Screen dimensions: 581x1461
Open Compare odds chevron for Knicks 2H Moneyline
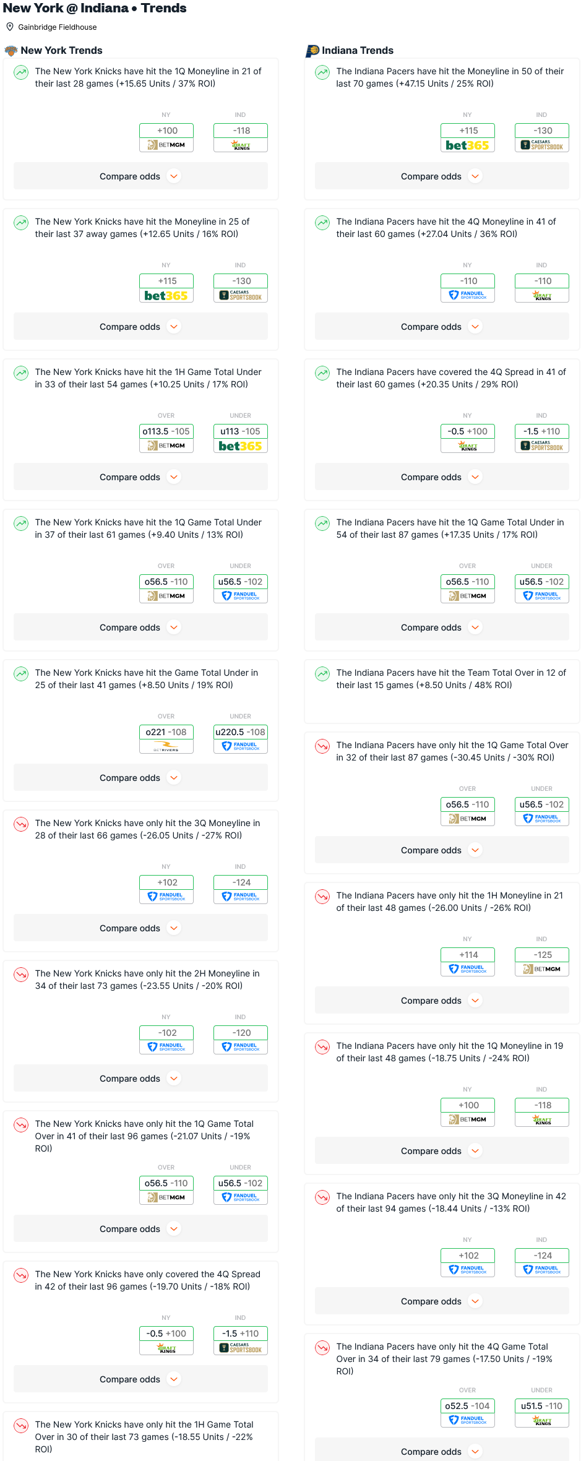click(174, 1079)
